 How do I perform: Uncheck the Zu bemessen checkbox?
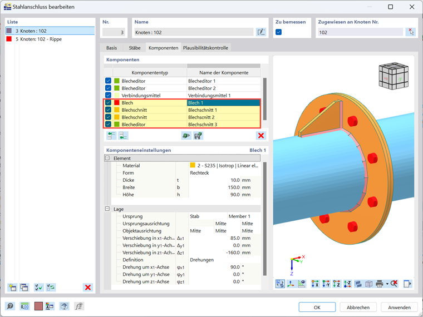click(x=279, y=32)
